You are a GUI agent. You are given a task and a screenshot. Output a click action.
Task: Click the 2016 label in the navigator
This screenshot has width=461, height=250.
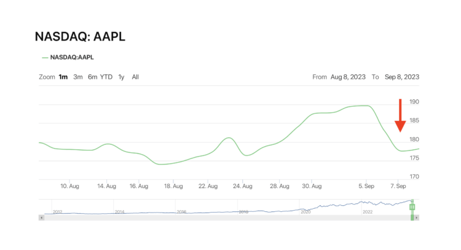click(x=181, y=212)
